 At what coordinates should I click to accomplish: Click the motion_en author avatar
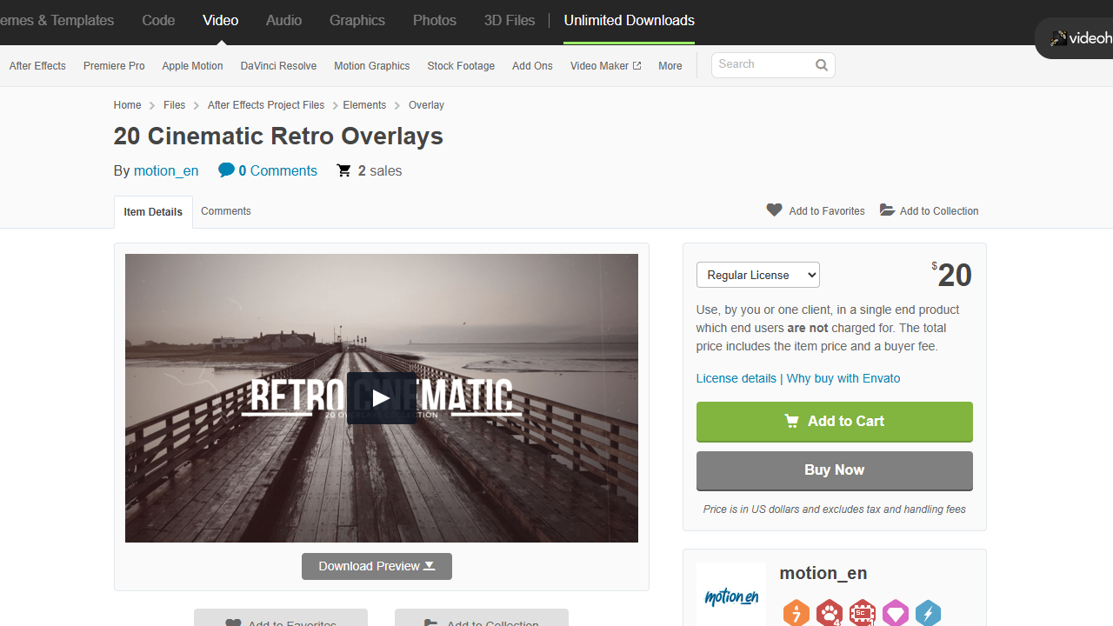[731, 595]
